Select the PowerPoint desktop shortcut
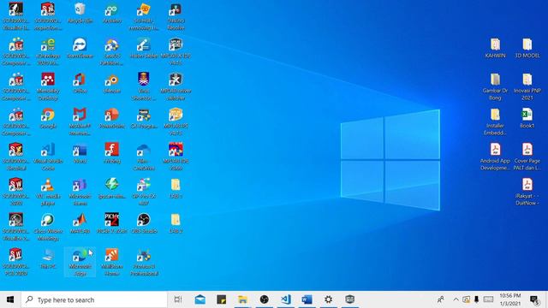Viewport: 548px width, 308px height. (x=112, y=118)
